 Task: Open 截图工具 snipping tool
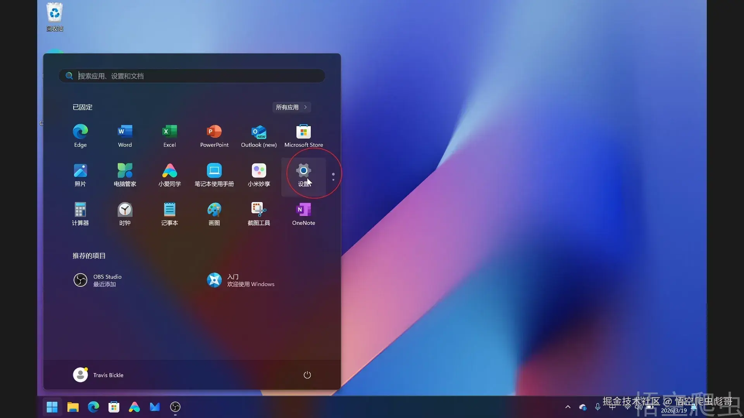pos(259,214)
